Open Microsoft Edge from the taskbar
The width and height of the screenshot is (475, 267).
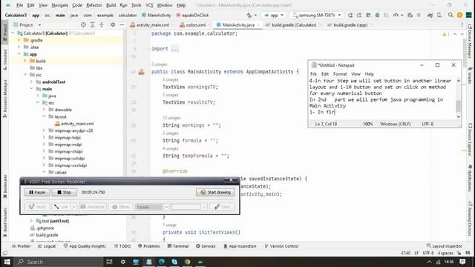coord(162,262)
